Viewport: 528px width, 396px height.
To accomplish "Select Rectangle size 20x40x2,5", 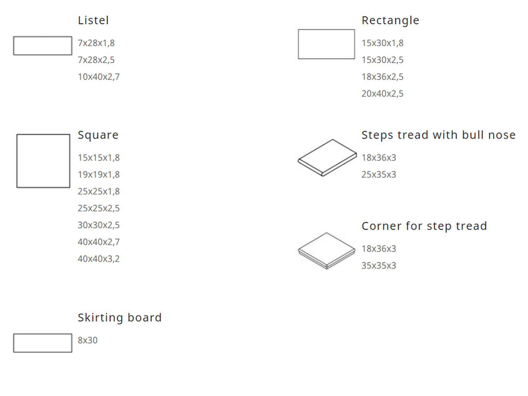I will [x=382, y=94].
